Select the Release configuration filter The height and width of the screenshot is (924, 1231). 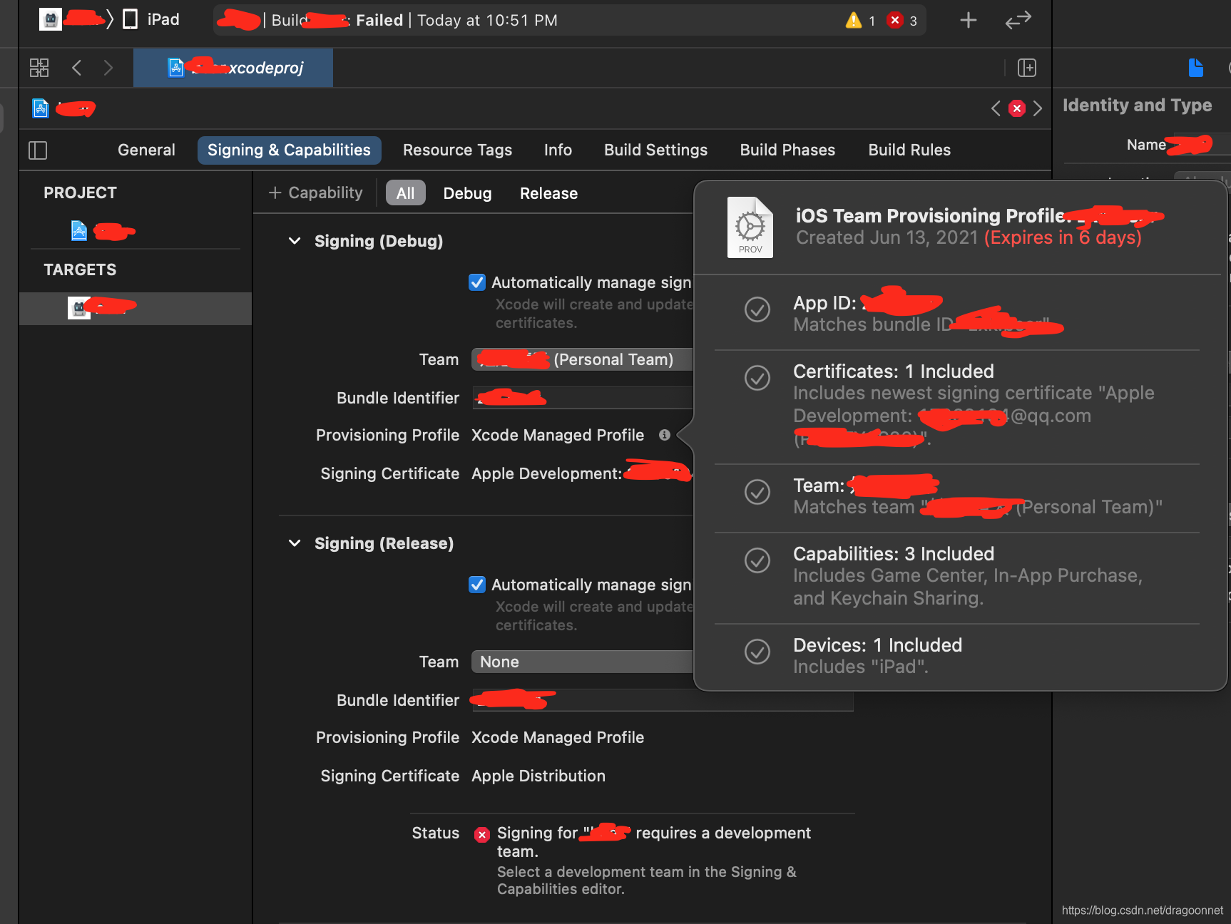(x=548, y=193)
